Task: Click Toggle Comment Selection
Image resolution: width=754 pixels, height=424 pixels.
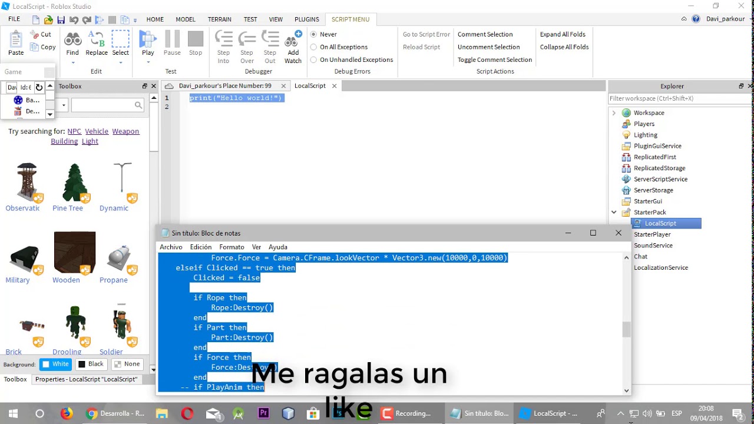Action: [x=495, y=59]
